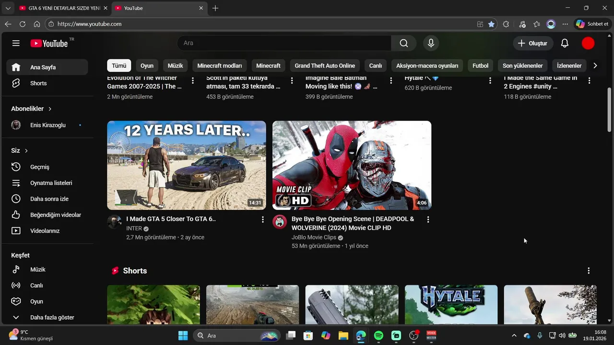
Task: Open the Hytale short thumbnail
Action: pos(451,305)
